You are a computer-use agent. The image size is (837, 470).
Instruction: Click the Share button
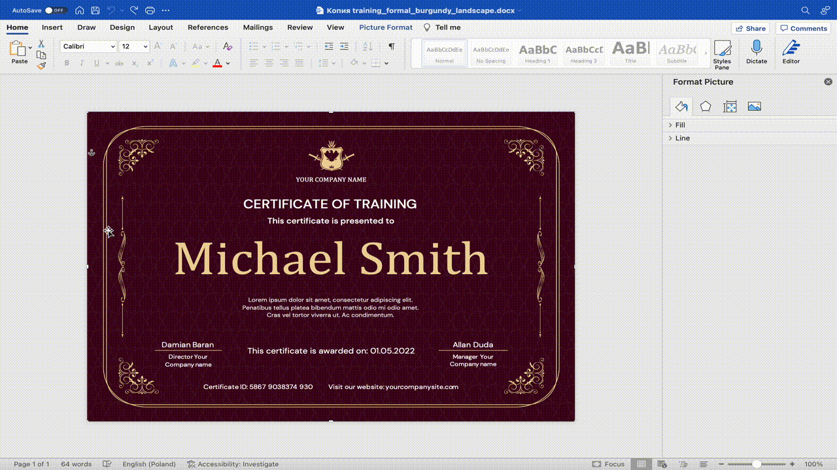point(750,28)
